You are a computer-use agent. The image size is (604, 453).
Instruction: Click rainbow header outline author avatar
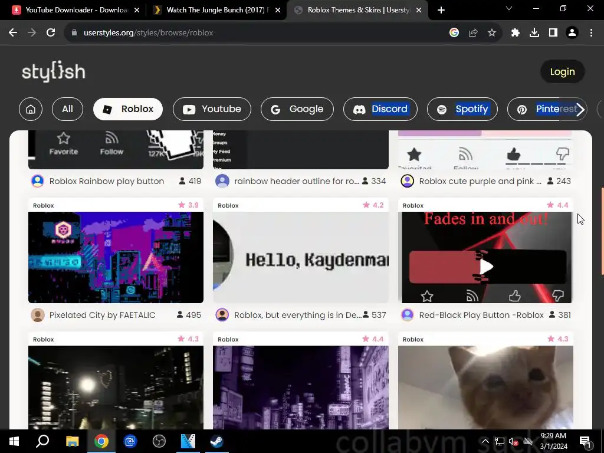[222, 181]
